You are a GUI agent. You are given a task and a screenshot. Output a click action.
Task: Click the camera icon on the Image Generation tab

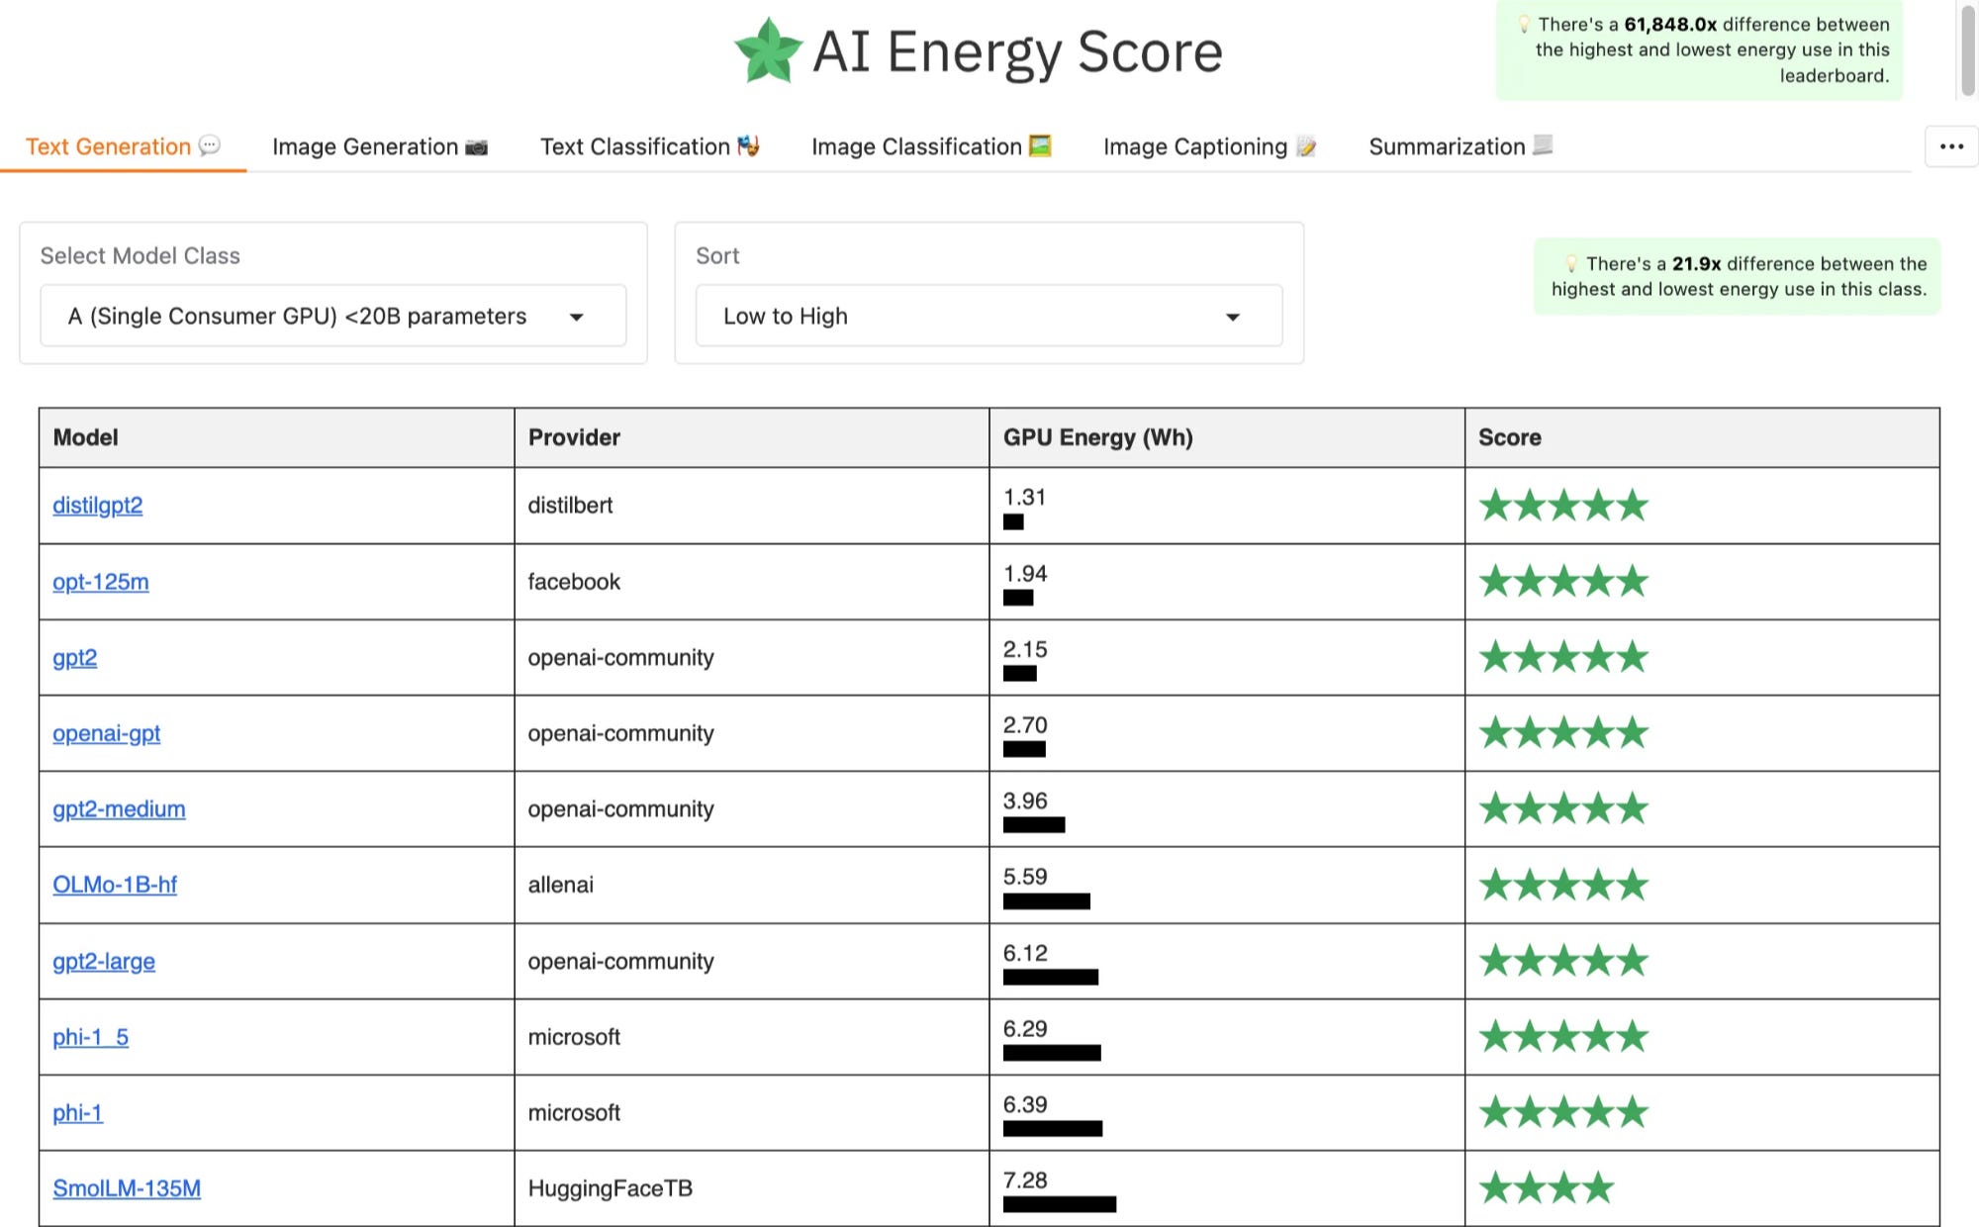tap(477, 146)
